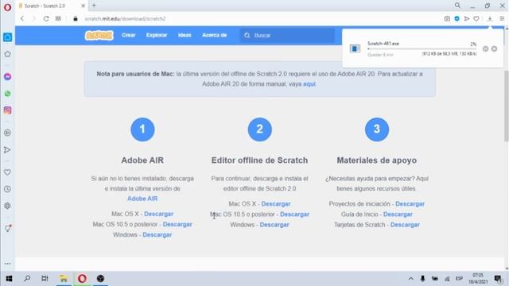The width and height of the screenshot is (509, 286).
Task: Download Tarjetas de Scratch
Action: tap(405, 225)
